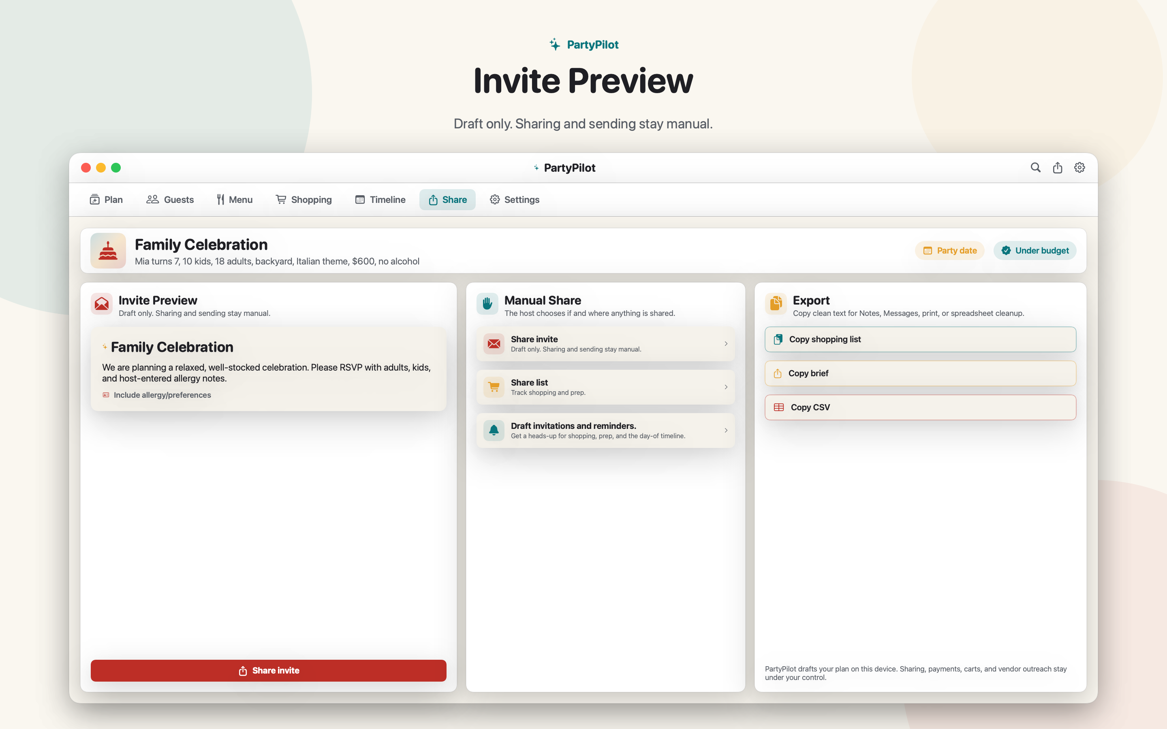Click the Party date badge
This screenshot has width=1167, height=729.
(949, 251)
